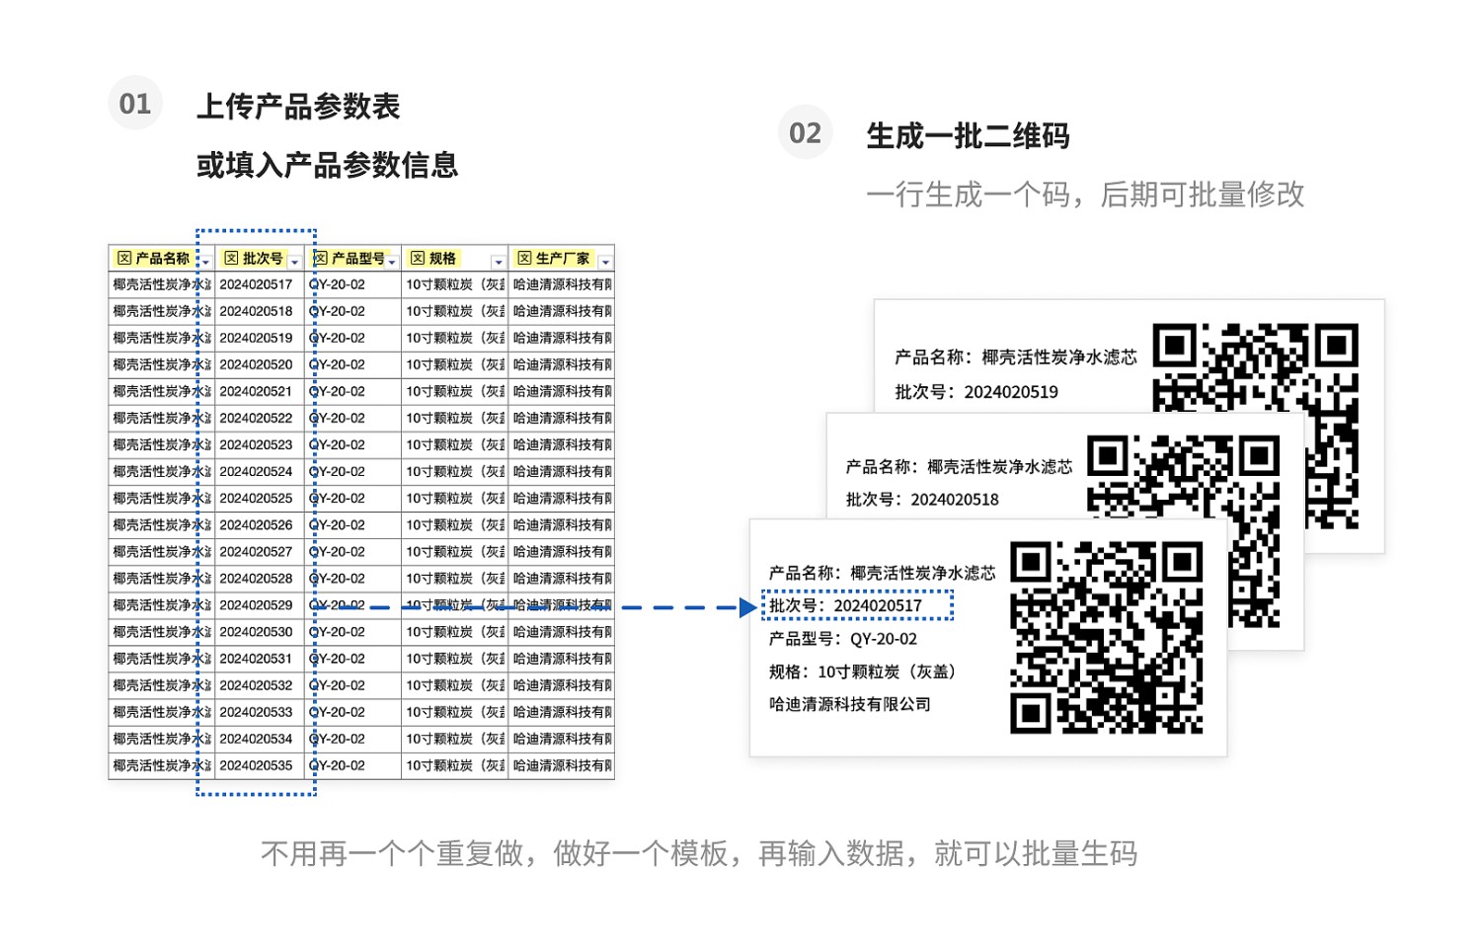Select batch number cell 2024020535
The height and width of the screenshot is (951, 1481).
click(260, 764)
